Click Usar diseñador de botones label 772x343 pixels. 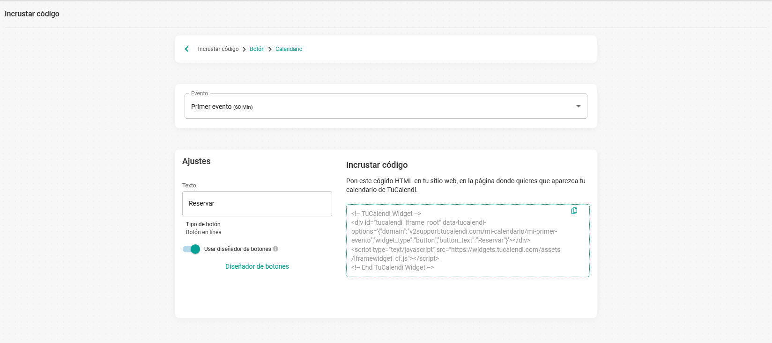click(238, 249)
